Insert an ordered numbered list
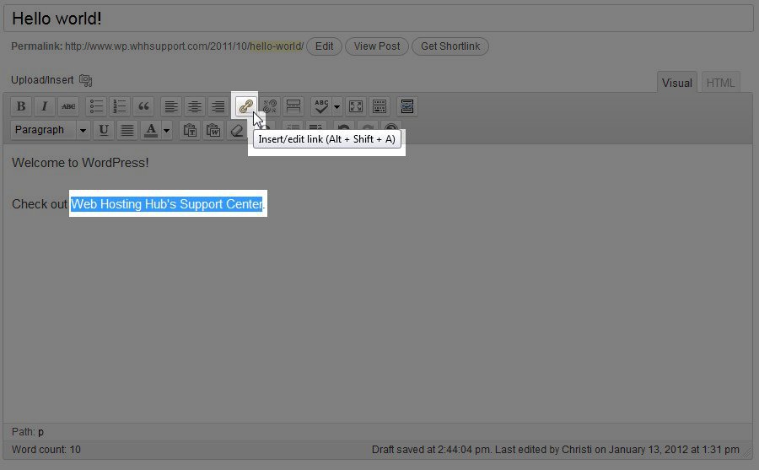Viewport: 759px width, 470px height. coord(120,106)
